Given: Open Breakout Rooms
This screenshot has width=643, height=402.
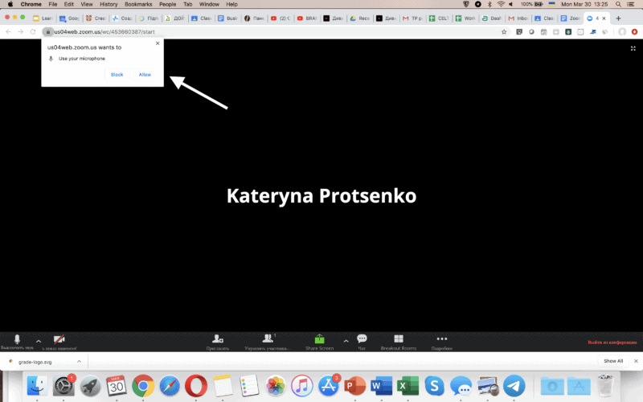Looking at the screenshot, I should pyautogui.click(x=398, y=339).
